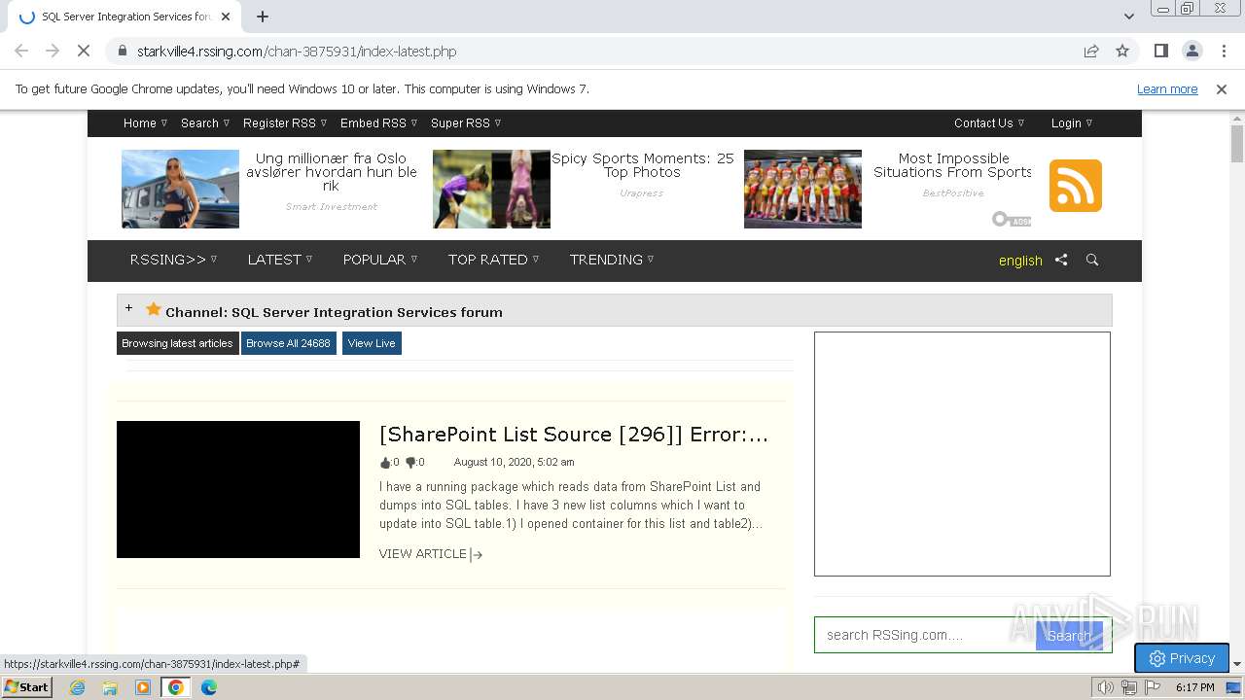
Task: Expand the Home menu
Action: [x=145, y=122]
